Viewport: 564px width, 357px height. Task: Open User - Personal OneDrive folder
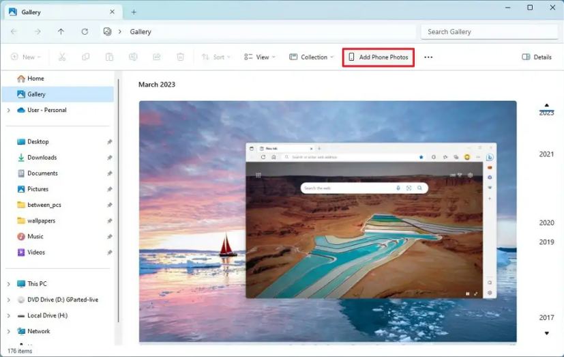47,110
